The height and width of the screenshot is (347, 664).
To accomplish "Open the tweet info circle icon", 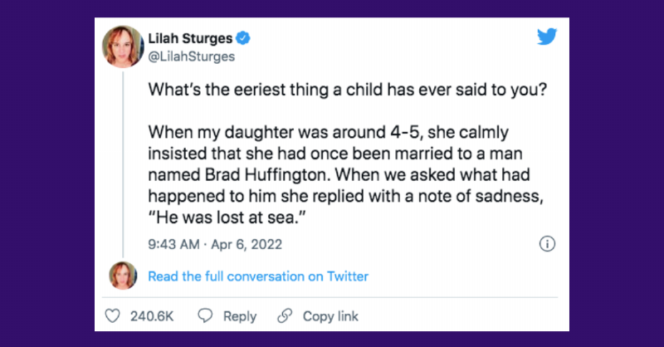I will (547, 244).
